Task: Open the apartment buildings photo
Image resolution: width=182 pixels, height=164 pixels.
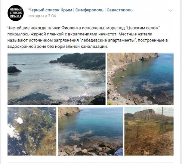Action: pos(149,131)
